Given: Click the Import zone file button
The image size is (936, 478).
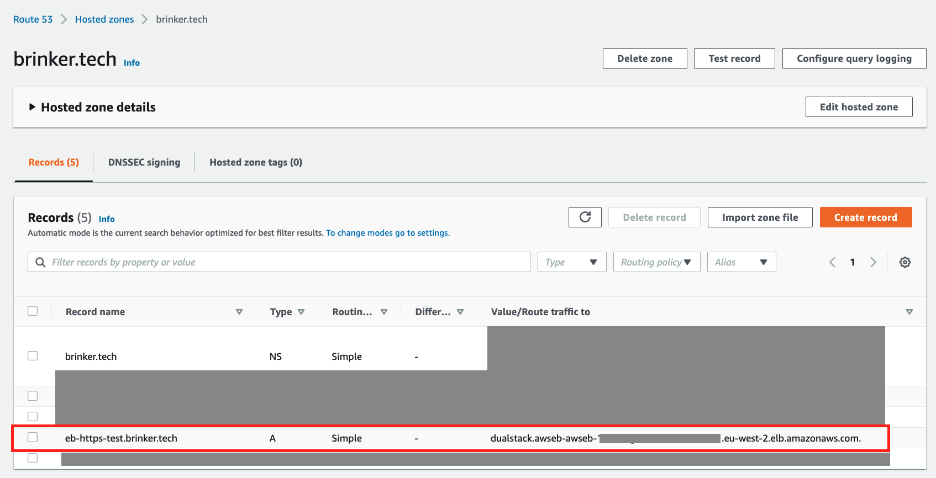Looking at the screenshot, I should [x=760, y=217].
